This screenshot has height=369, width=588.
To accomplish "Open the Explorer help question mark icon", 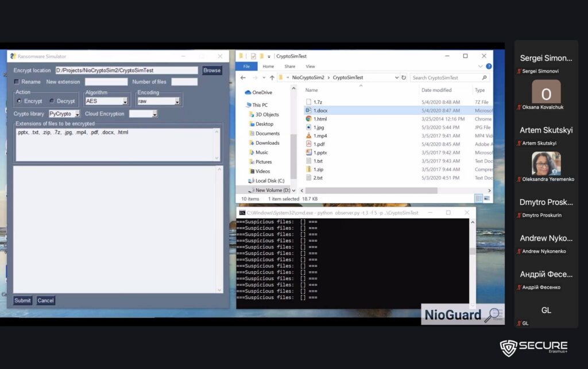I will (489, 67).
